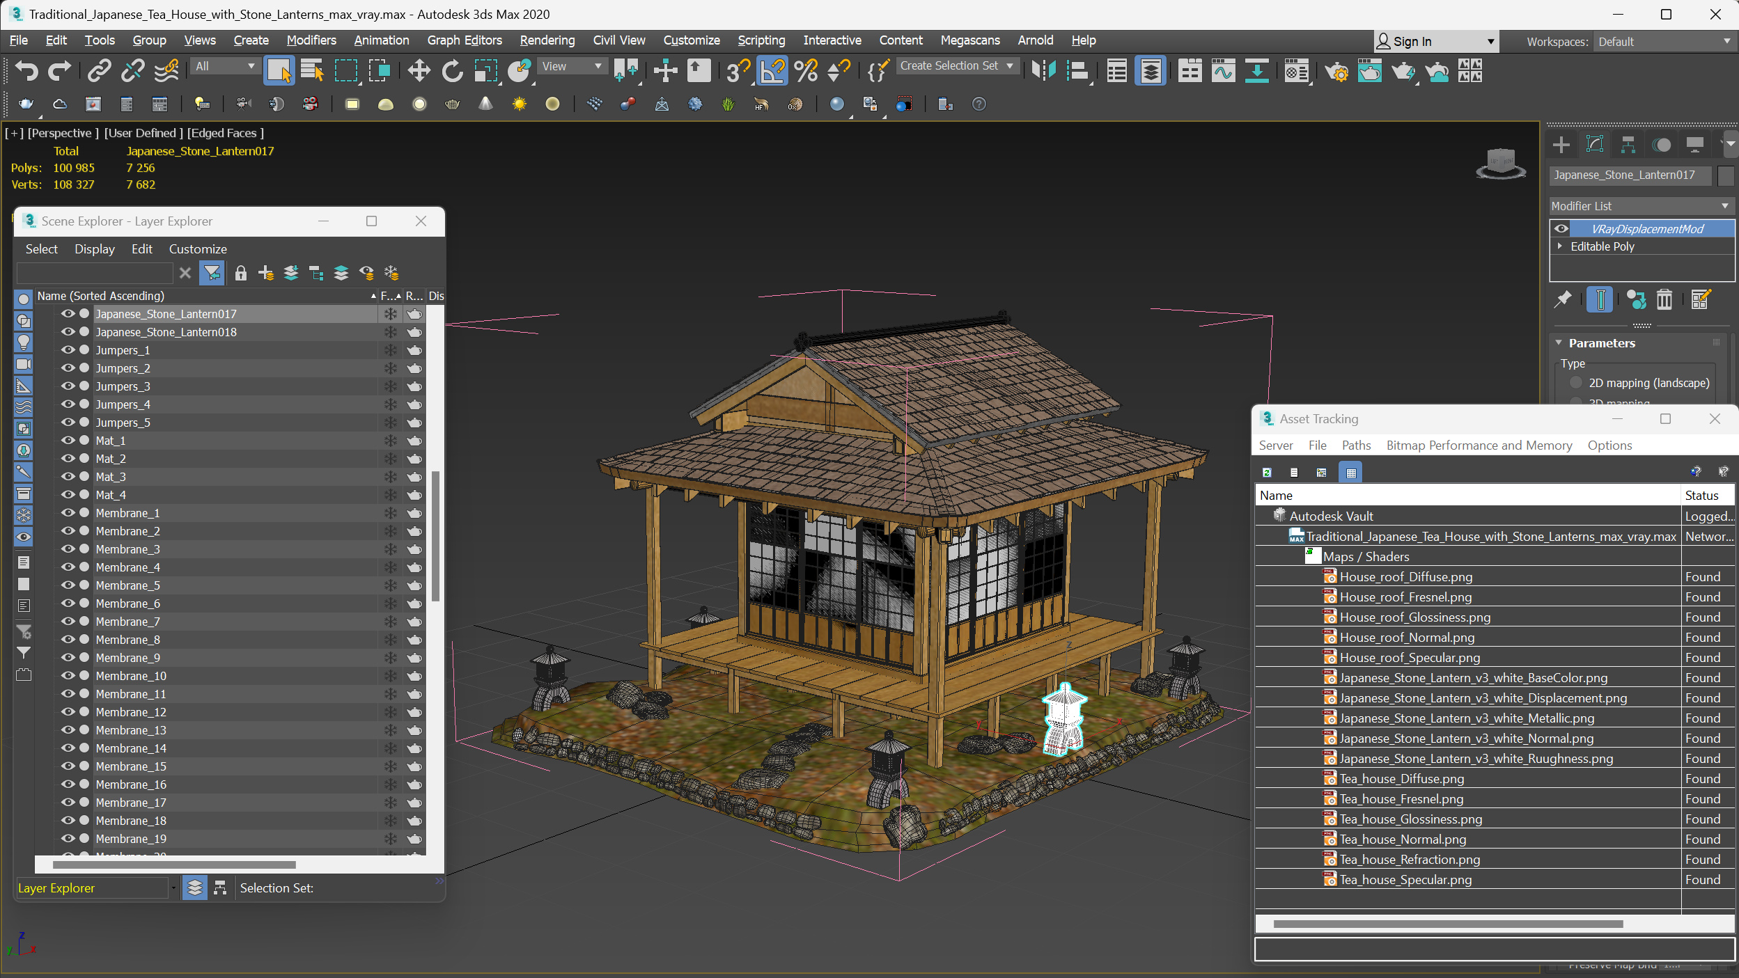Select 2D mapping (landscape) radio button
Image resolution: width=1739 pixels, height=978 pixels.
pos(1576,383)
